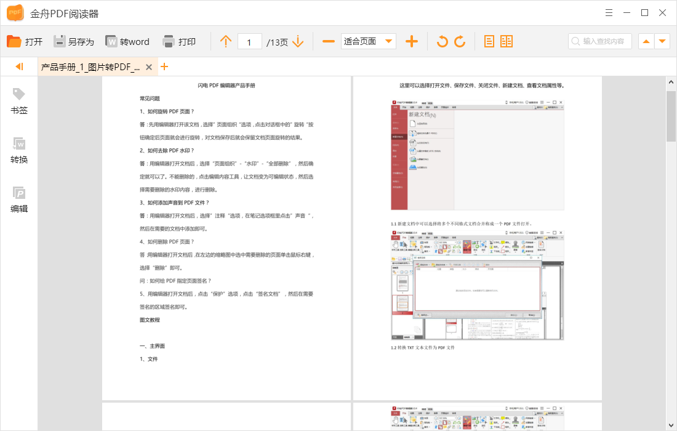This screenshot has height=431, width=677.
Task: Click the 打印 print button
Action: click(x=179, y=41)
